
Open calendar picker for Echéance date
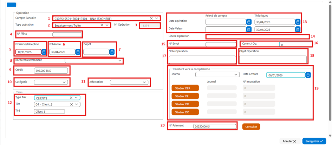78,52
